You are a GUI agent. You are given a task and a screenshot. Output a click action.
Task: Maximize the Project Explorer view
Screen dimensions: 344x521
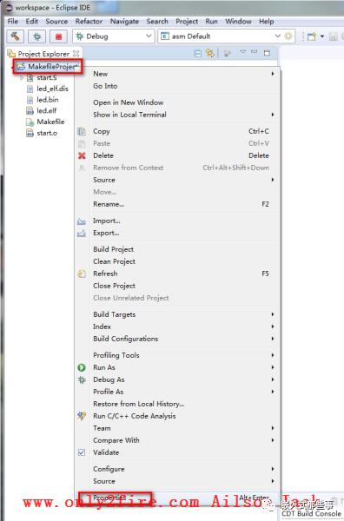(267, 53)
